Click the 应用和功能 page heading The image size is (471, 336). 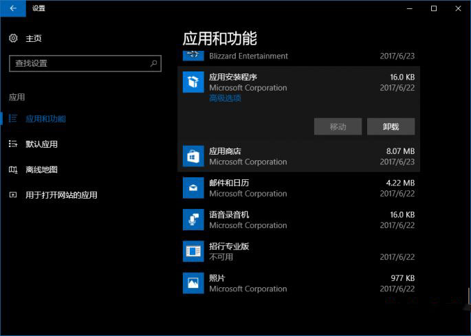tap(219, 38)
